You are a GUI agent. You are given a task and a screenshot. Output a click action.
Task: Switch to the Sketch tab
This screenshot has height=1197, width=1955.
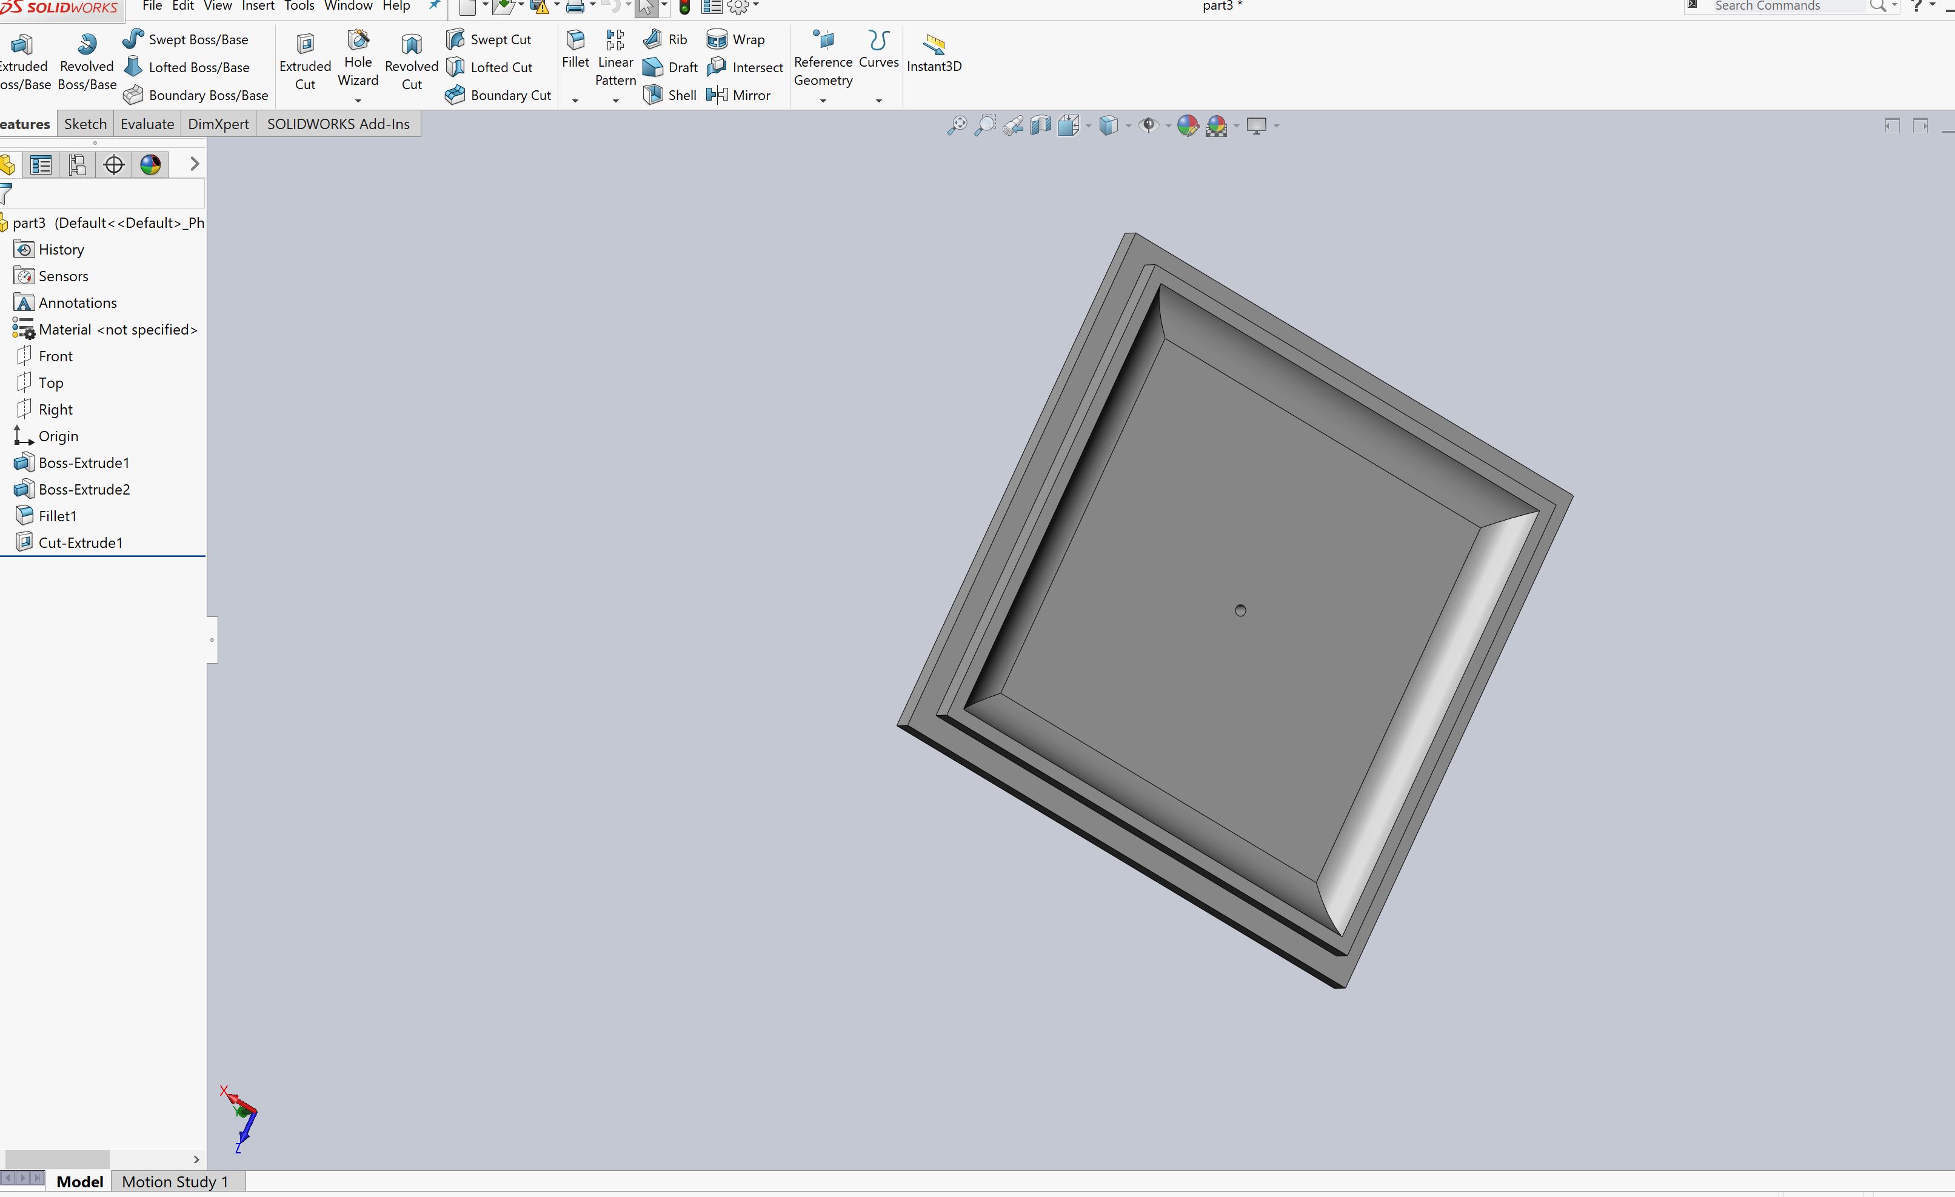(x=85, y=124)
